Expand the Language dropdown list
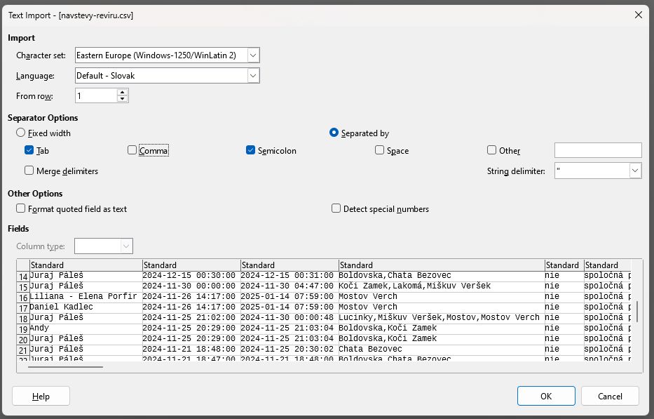The height and width of the screenshot is (419, 654). (253, 76)
